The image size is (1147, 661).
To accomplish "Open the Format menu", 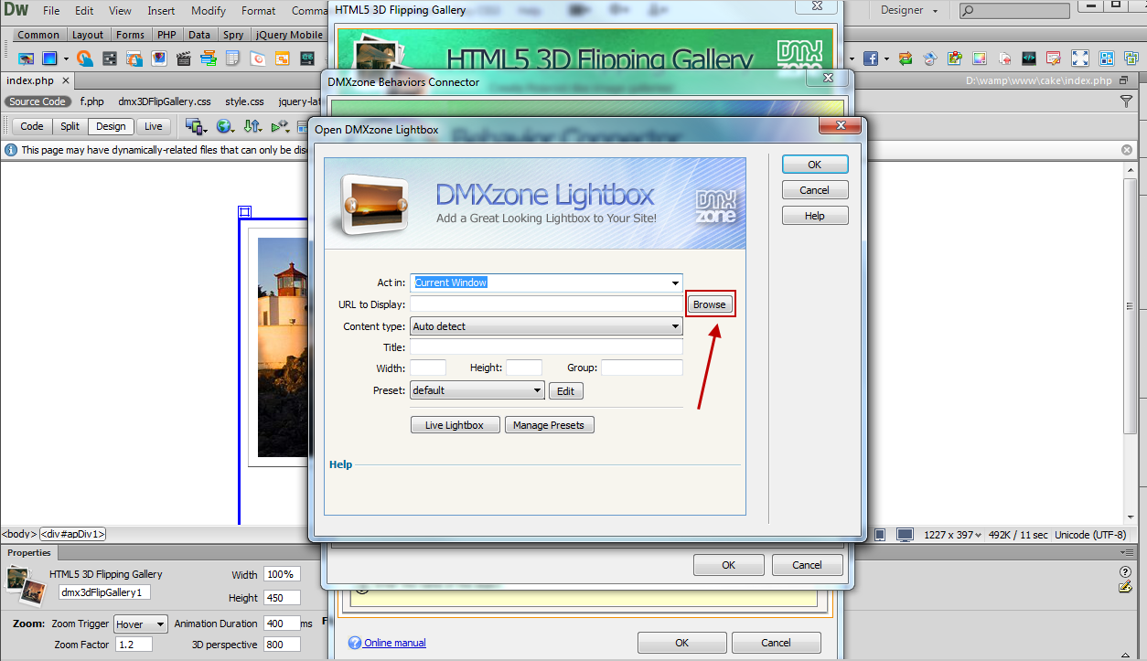I will coord(259,11).
